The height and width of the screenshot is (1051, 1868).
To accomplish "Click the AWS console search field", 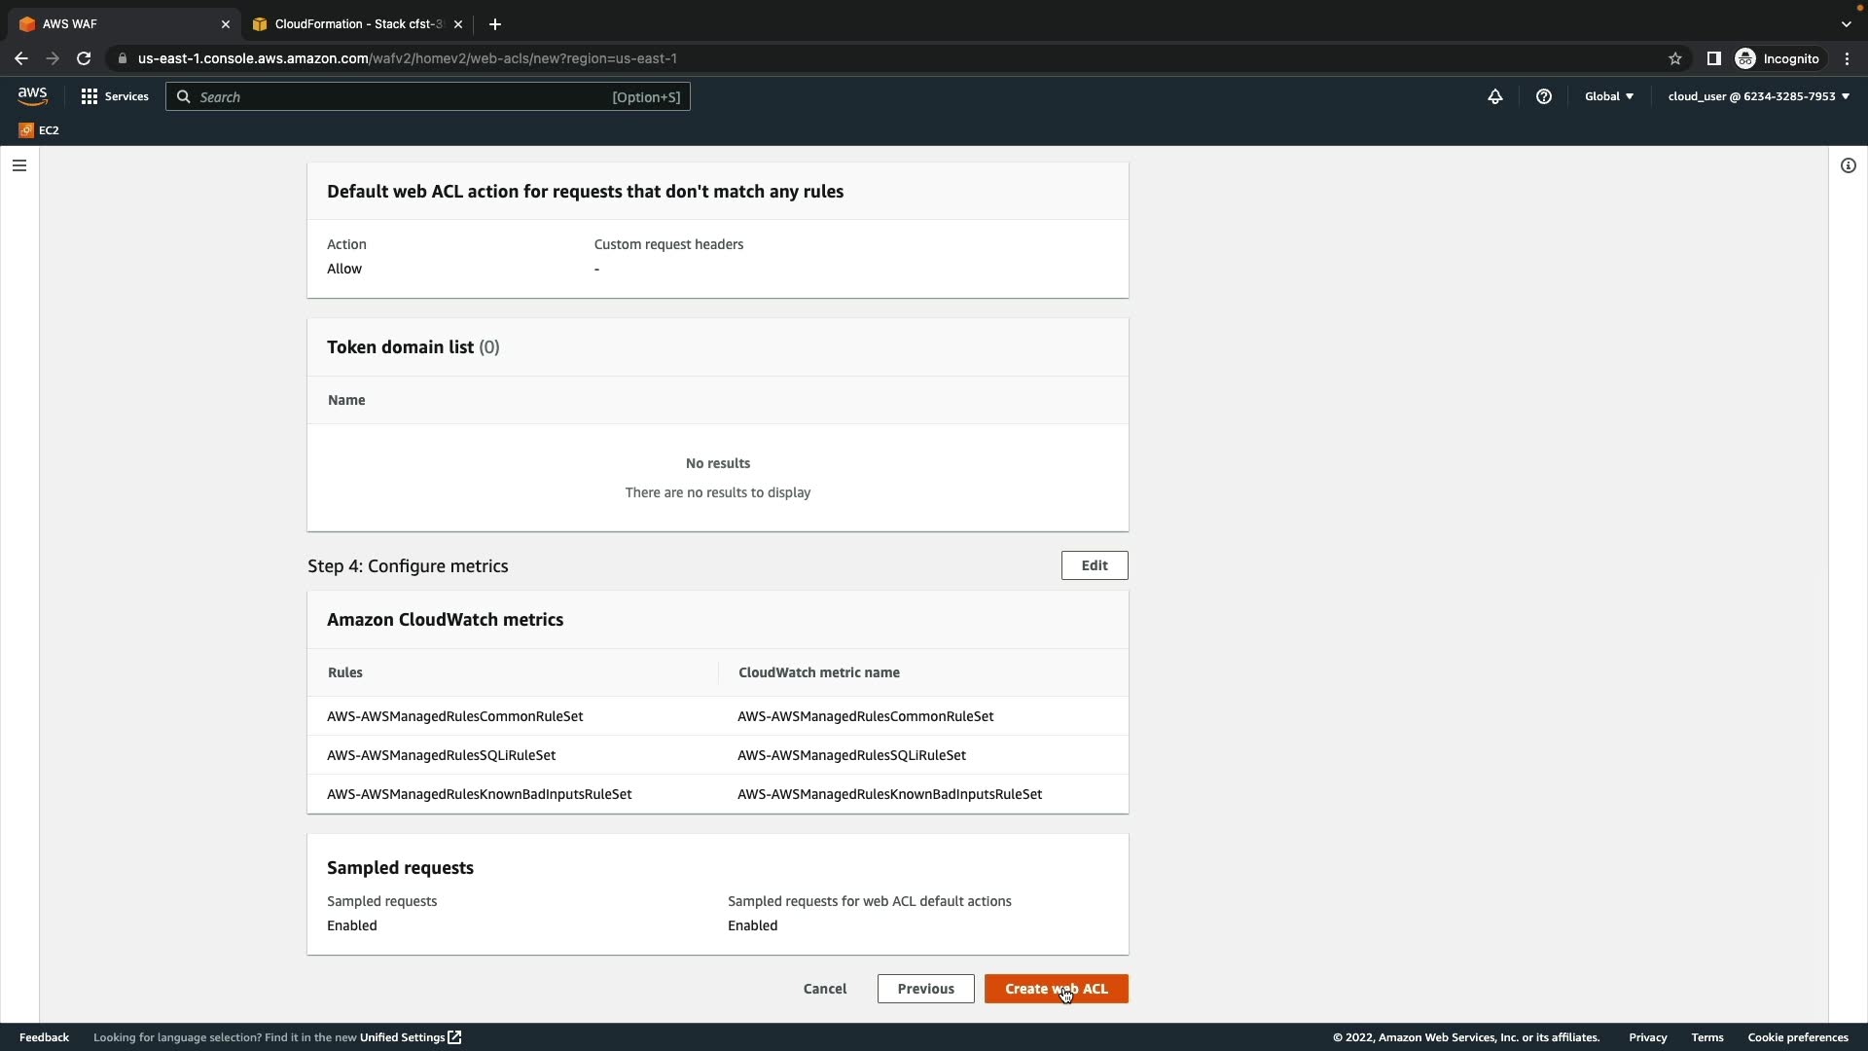I will coord(428,96).
